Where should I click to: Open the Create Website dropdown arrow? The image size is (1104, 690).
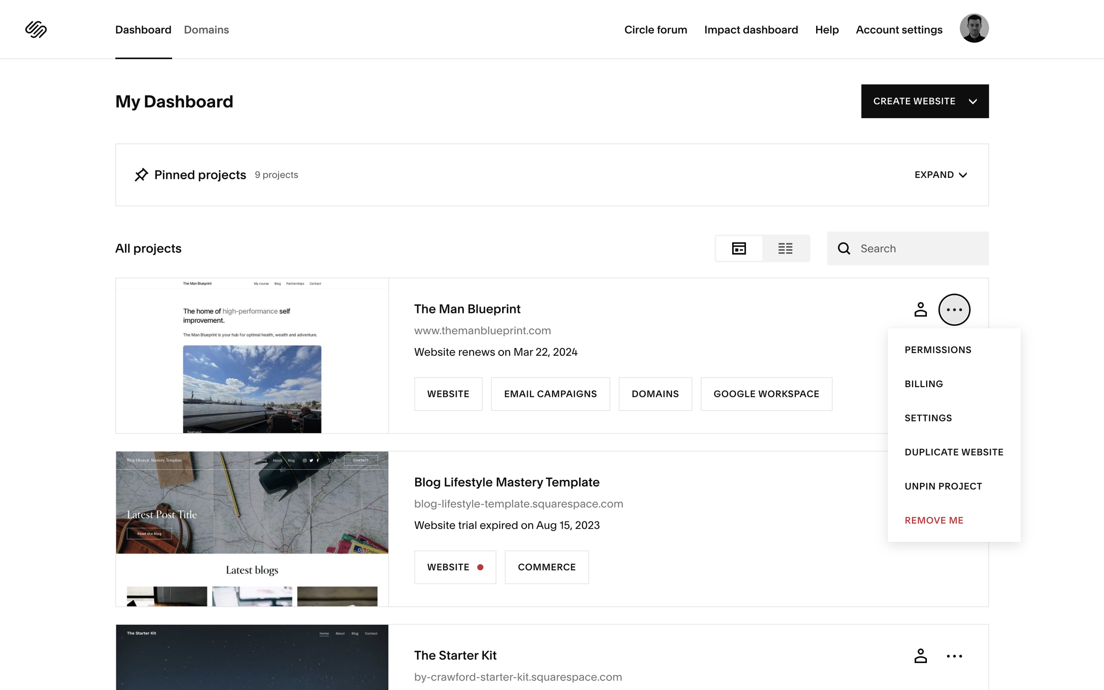pyautogui.click(x=972, y=101)
